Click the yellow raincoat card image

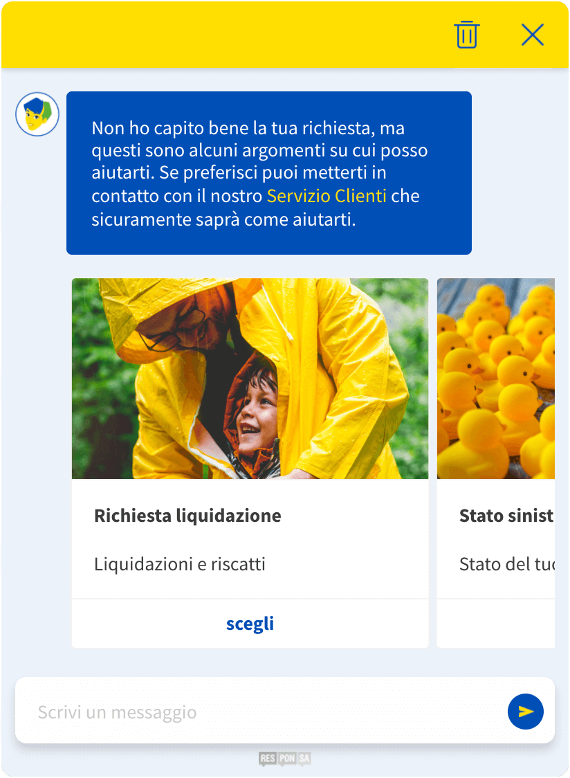pos(250,379)
